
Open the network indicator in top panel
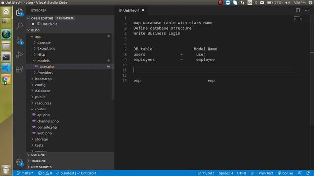[x=242, y=3]
